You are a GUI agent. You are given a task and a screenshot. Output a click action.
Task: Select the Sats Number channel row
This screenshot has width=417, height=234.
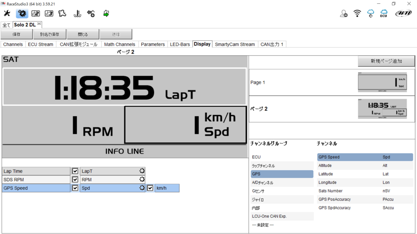point(365,191)
